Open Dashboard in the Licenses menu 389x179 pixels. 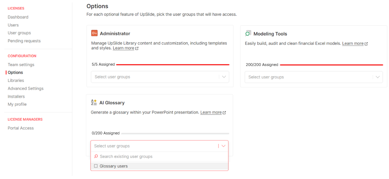coord(18,17)
